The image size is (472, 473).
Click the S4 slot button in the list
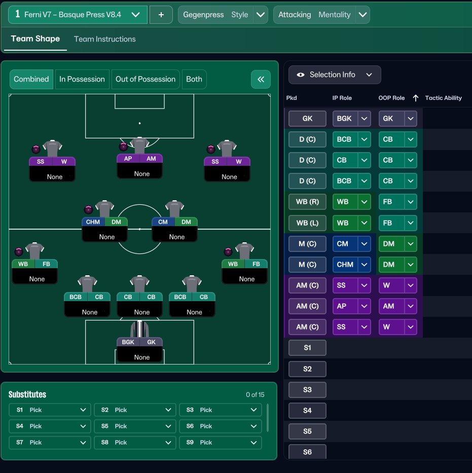[307, 411]
